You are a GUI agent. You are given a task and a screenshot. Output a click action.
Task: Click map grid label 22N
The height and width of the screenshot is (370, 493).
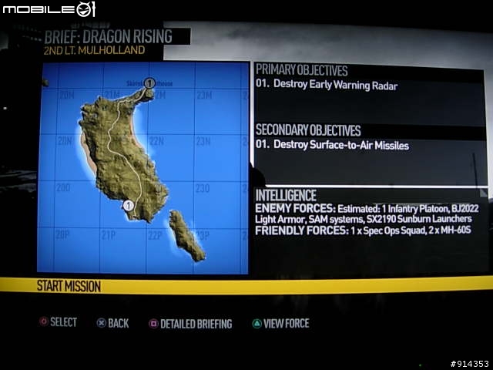[x=156, y=141]
